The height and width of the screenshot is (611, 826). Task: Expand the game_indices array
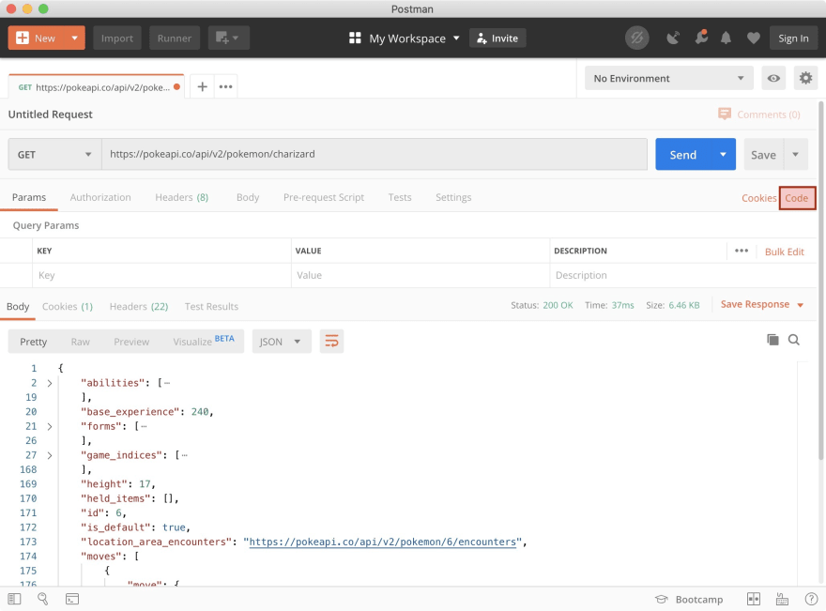point(50,455)
